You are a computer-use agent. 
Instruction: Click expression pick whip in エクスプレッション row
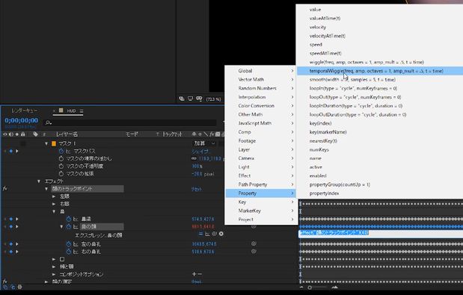click(x=215, y=234)
